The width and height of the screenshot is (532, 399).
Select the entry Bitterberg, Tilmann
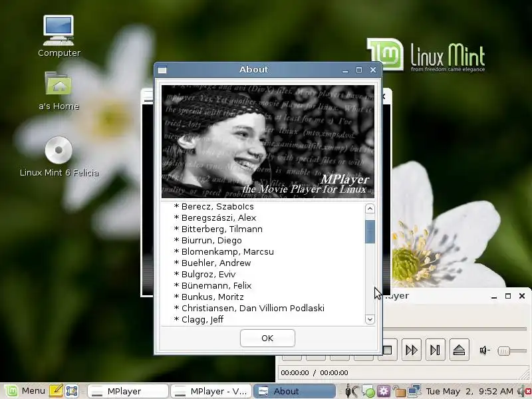coord(218,229)
